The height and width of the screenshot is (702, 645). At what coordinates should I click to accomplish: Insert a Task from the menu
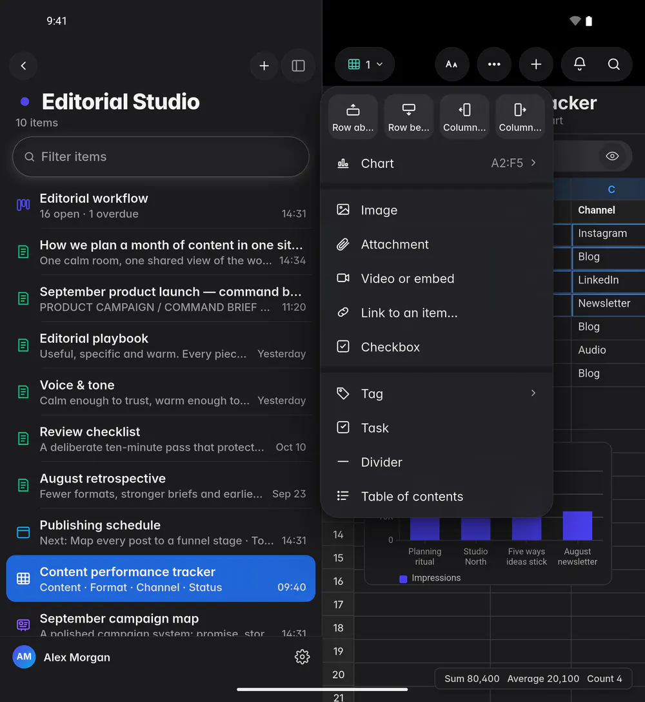pos(437,428)
